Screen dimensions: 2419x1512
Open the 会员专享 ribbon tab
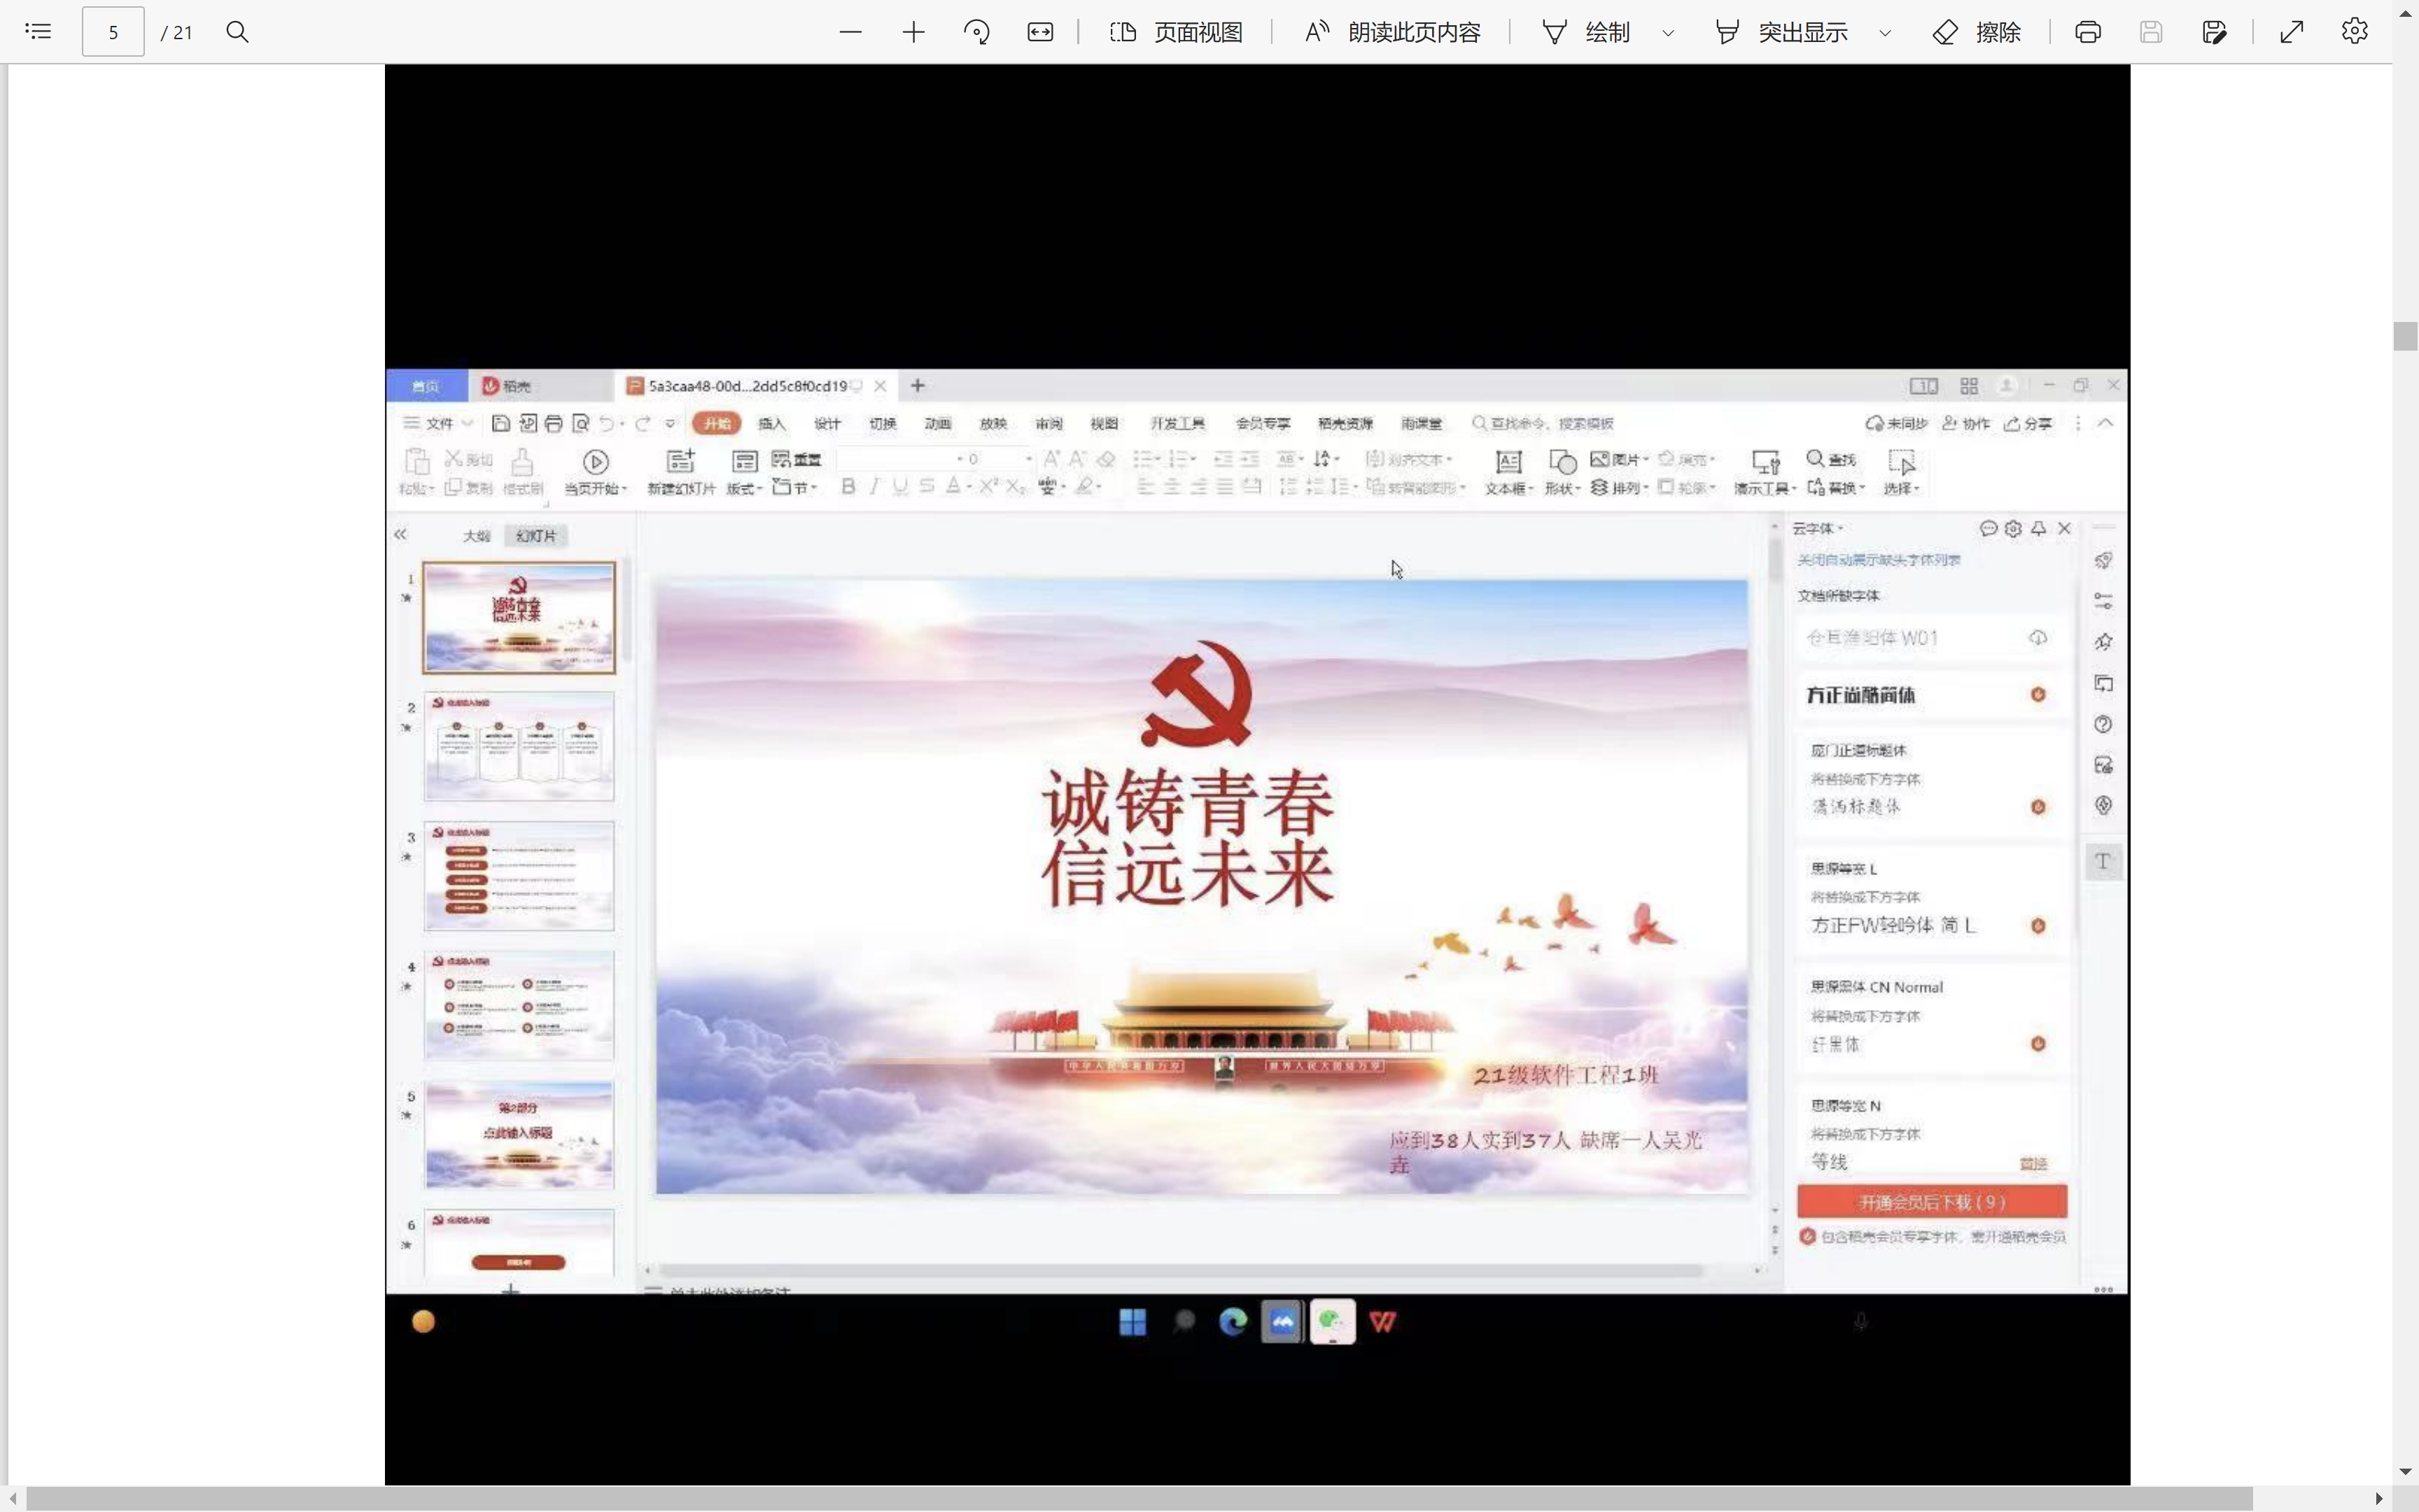(1263, 424)
